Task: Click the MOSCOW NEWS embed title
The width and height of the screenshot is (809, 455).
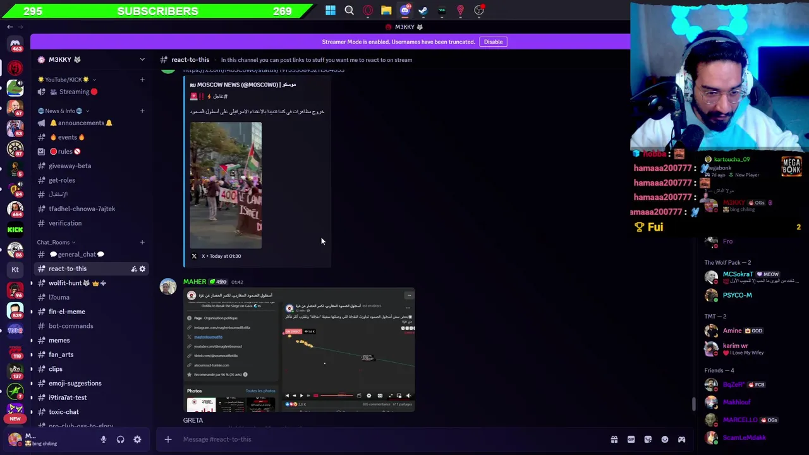Action: [x=243, y=85]
